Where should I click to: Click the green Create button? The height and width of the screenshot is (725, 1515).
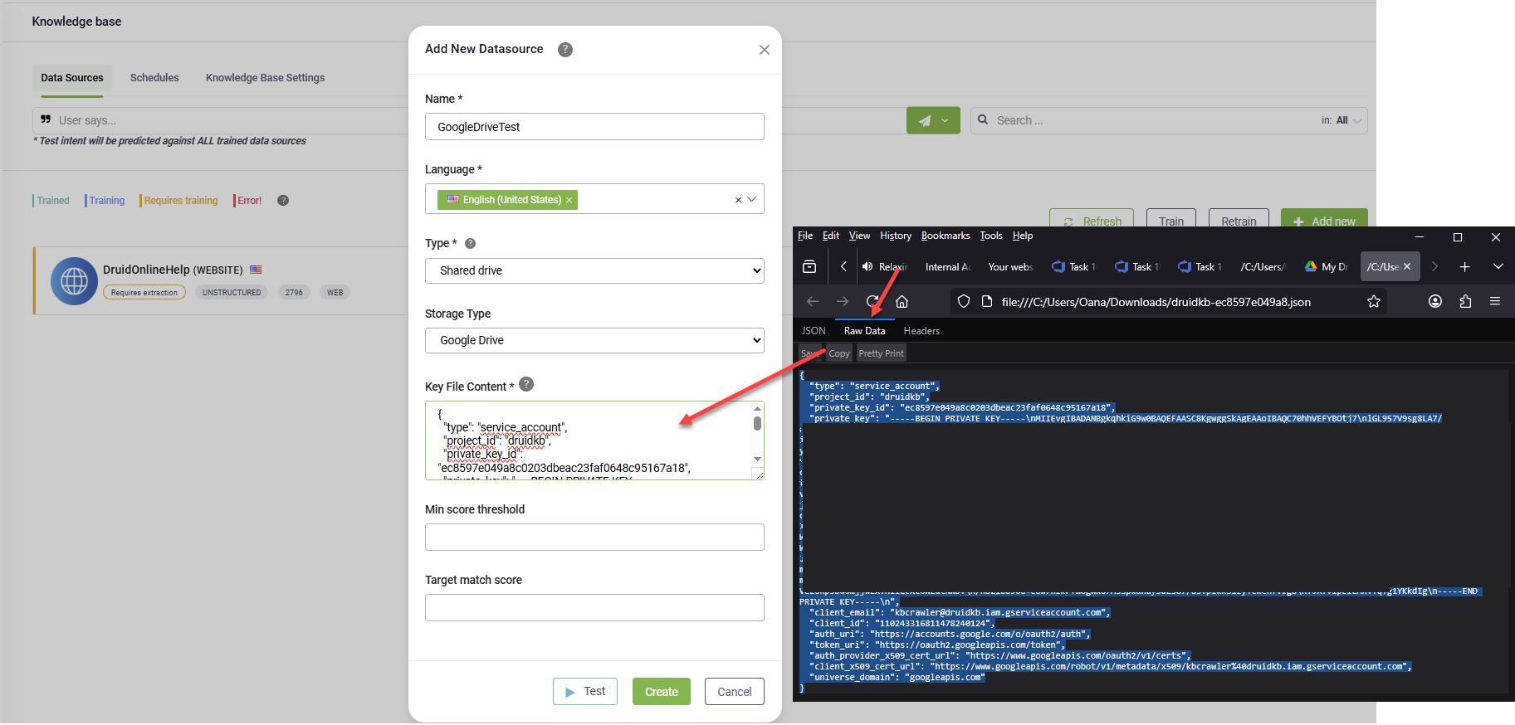point(661,692)
